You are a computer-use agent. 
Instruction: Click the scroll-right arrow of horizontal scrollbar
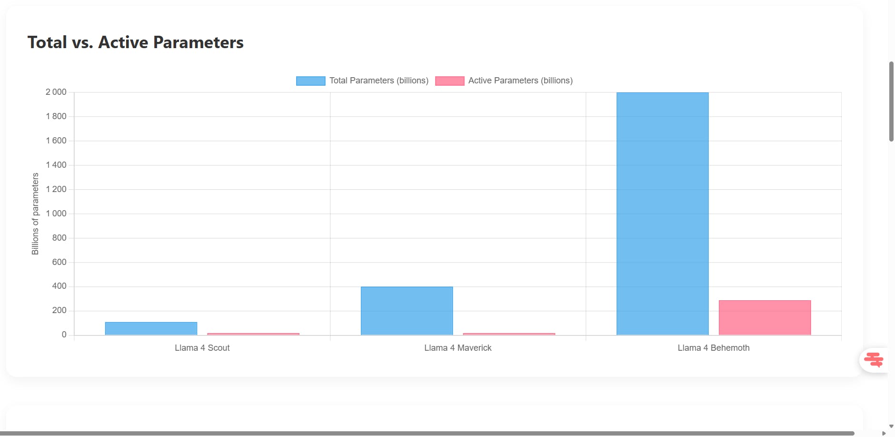(884, 433)
